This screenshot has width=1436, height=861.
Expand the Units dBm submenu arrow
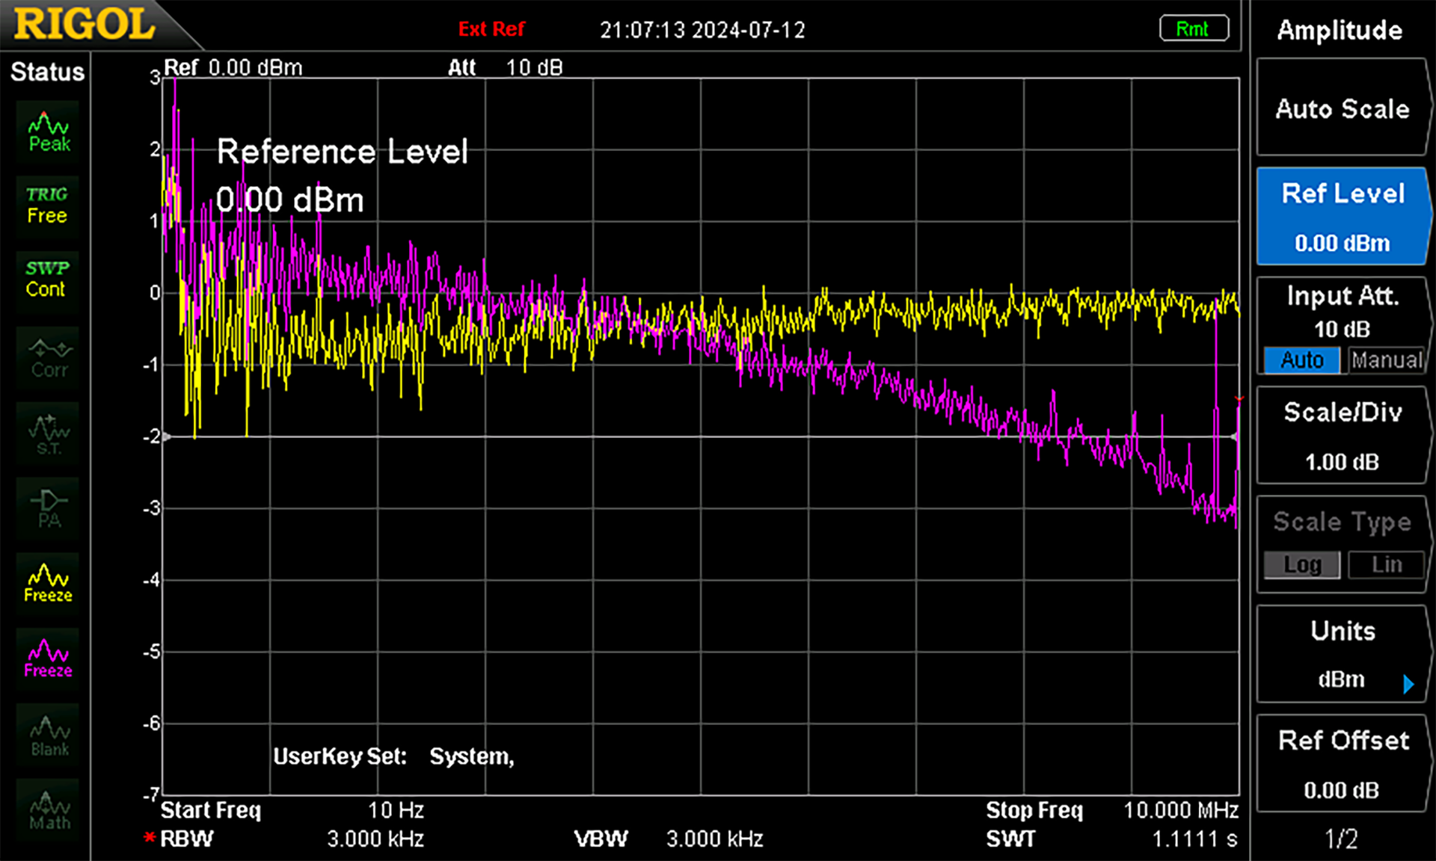point(1408,684)
